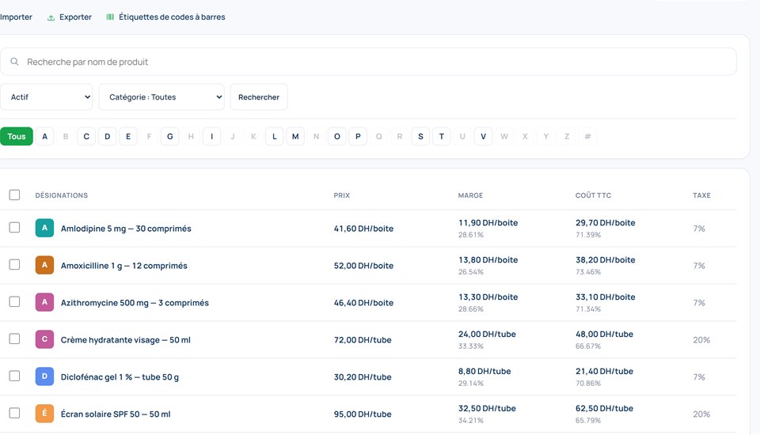The height and width of the screenshot is (435, 760).
Task: Click the DÉSIGNATIONS column header
Action: (x=62, y=195)
